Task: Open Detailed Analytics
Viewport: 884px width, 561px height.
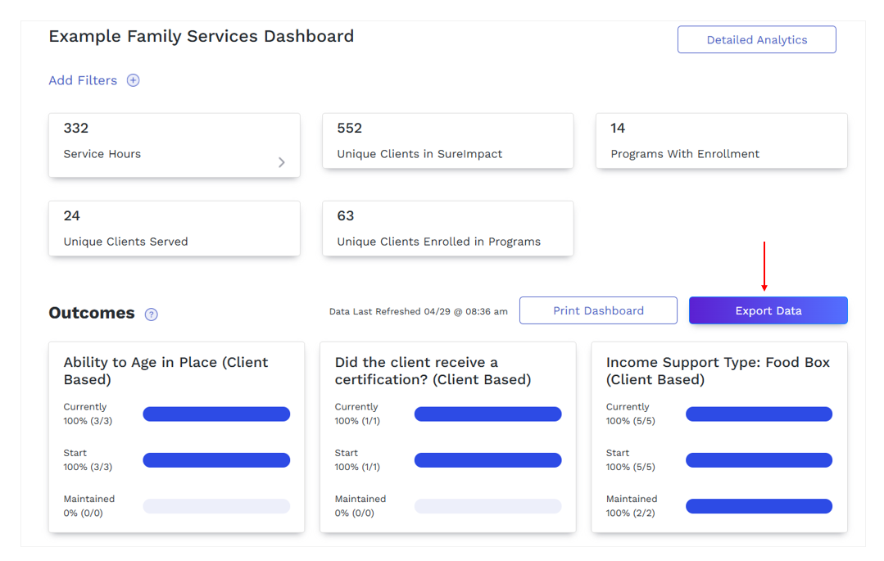Action: pos(756,39)
